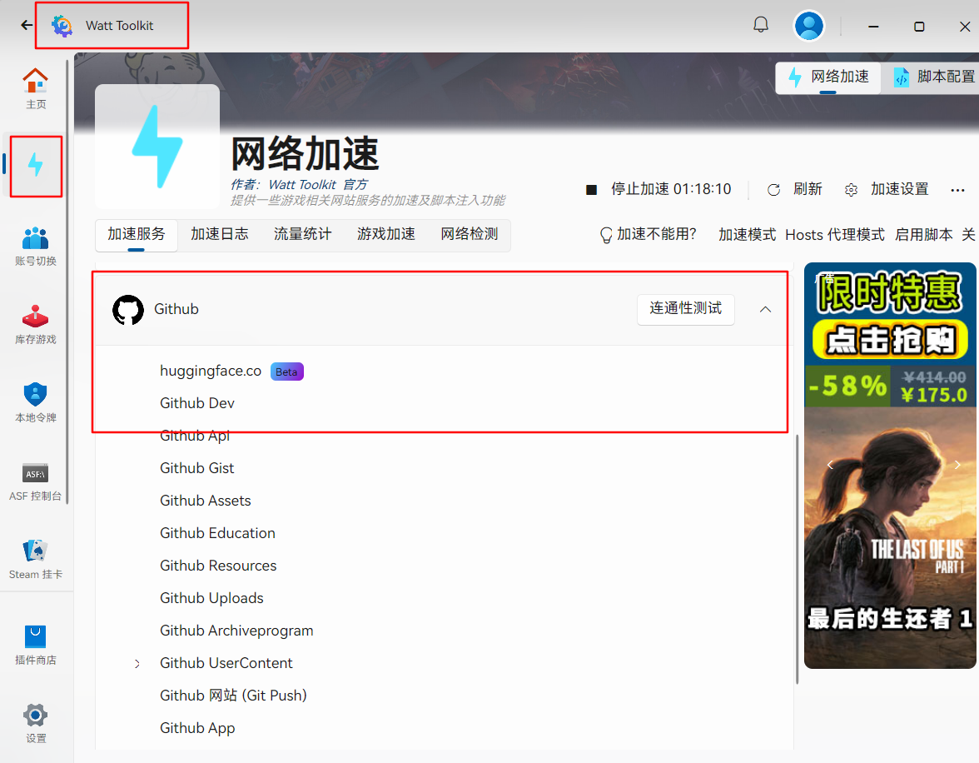Screen dimensions: 979x763
Task: Show next ad with right arrow
Action: [957, 465]
